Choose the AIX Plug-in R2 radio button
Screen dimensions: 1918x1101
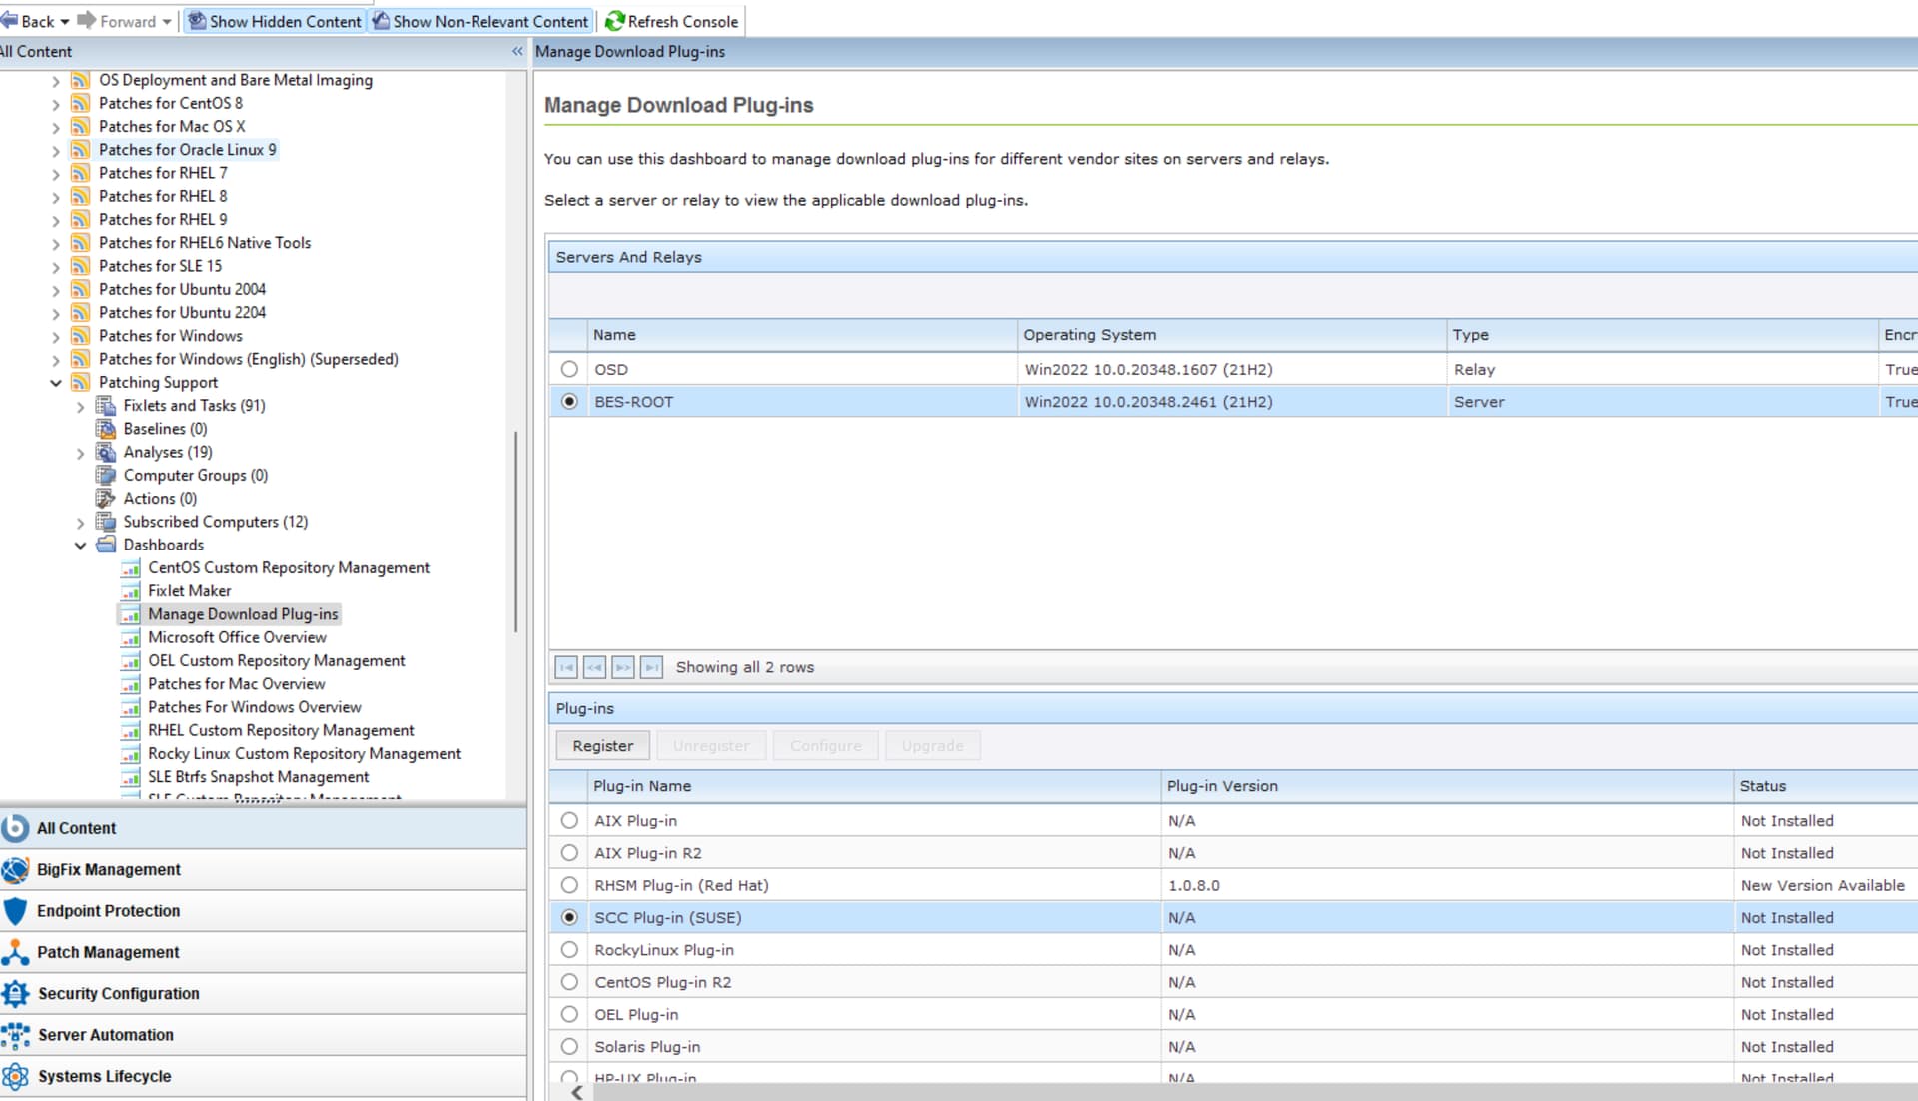[x=569, y=853]
